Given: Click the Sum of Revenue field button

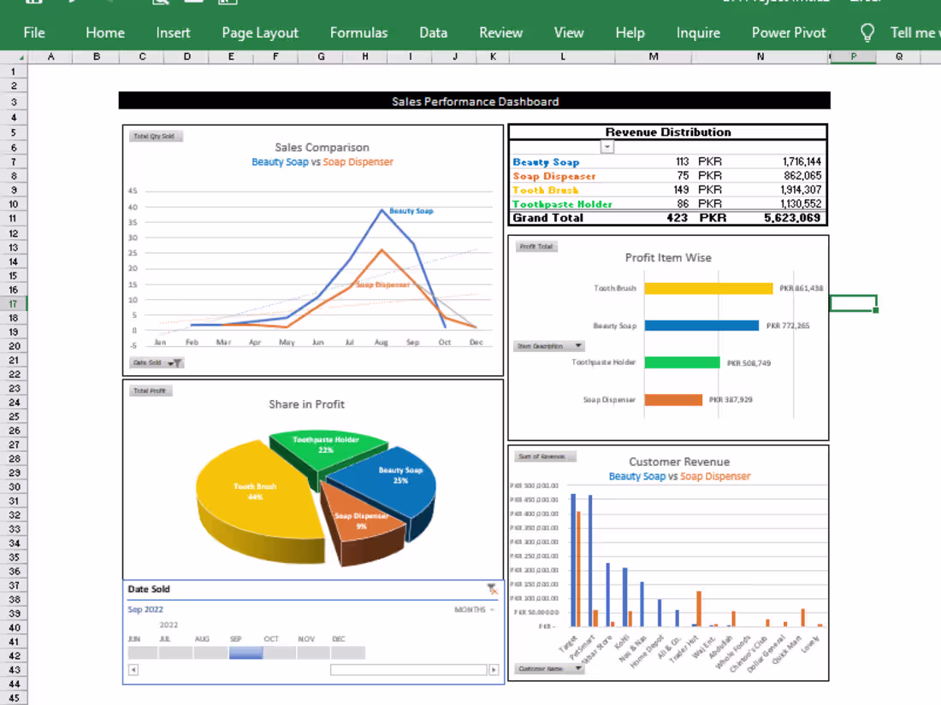Looking at the screenshot, I should coord(545,455).
